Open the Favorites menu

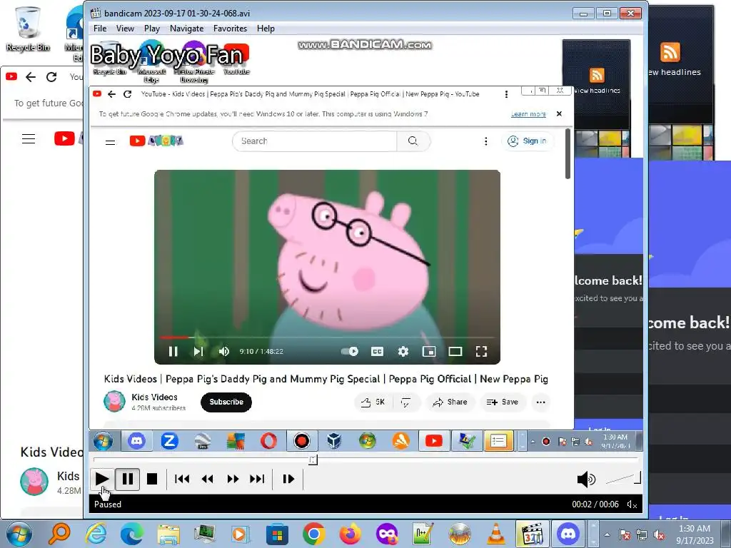coord(230,29)
